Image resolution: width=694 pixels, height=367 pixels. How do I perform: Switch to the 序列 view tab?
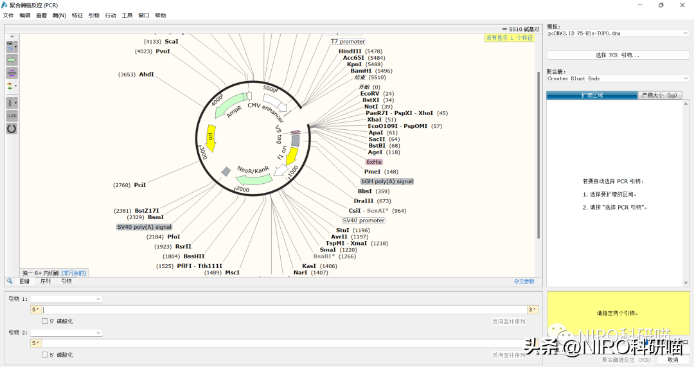point(46,281)
